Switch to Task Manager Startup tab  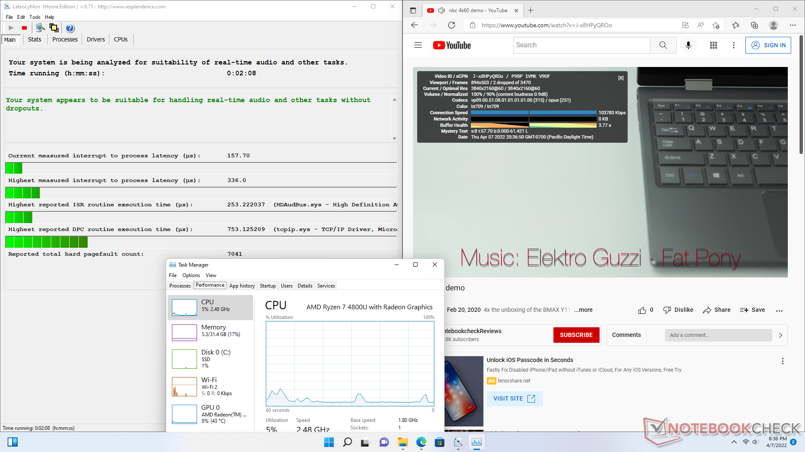(267, 286)
